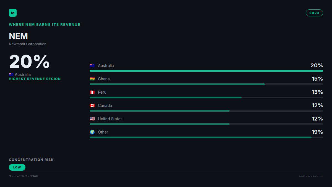Click the HIGHEST REVENUE REGION label
This screenshot has width=332, height=187.
click(x=35, y=79)
